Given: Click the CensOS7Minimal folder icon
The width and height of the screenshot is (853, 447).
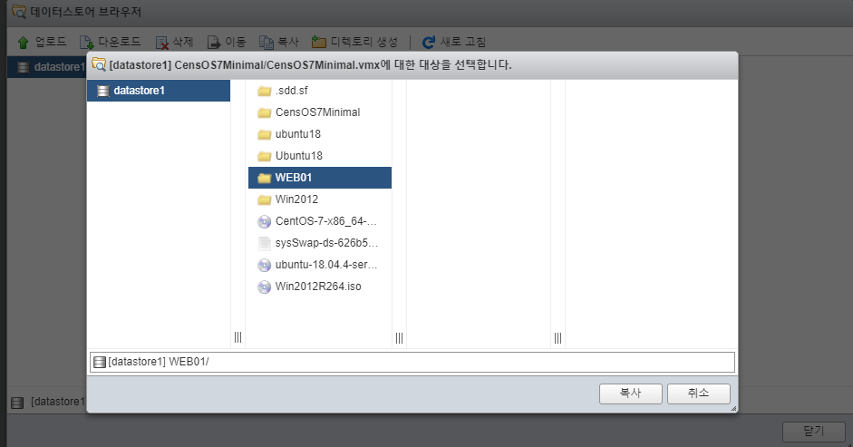Looking at the screenshot, I should click(x=265, y=112).
